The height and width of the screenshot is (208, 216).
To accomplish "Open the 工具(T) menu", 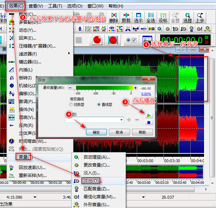I will (55, 6).
